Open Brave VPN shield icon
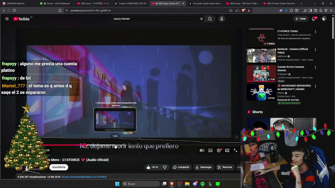 [326, 10]
